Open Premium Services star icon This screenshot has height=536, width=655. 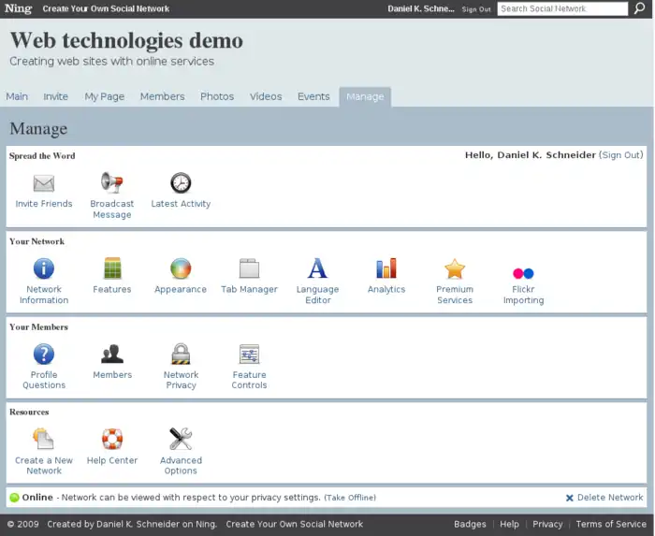coord(455,269)
